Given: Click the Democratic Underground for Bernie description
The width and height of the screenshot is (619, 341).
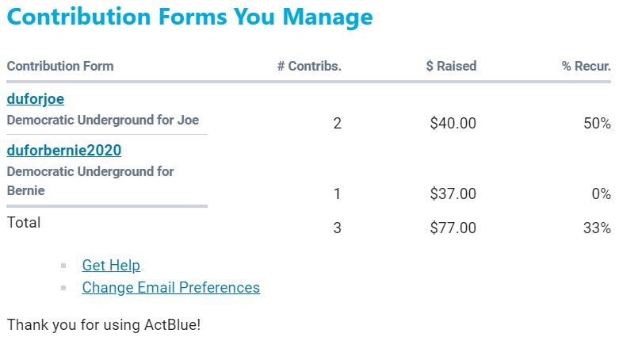Looking at the screenshot, I should tap(90, 181).
